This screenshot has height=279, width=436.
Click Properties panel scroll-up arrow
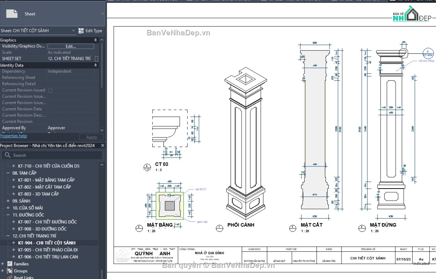101,40
